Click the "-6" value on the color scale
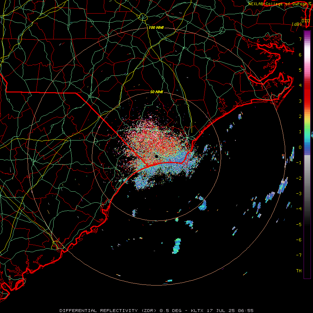Screen dimensions: 313x313 (299, 240)
